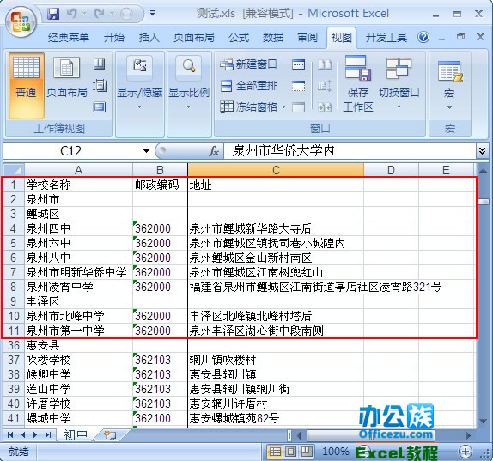Go to first sheet navigation arrow
This screenshot has height=461, width=493.
pos(10,435)
